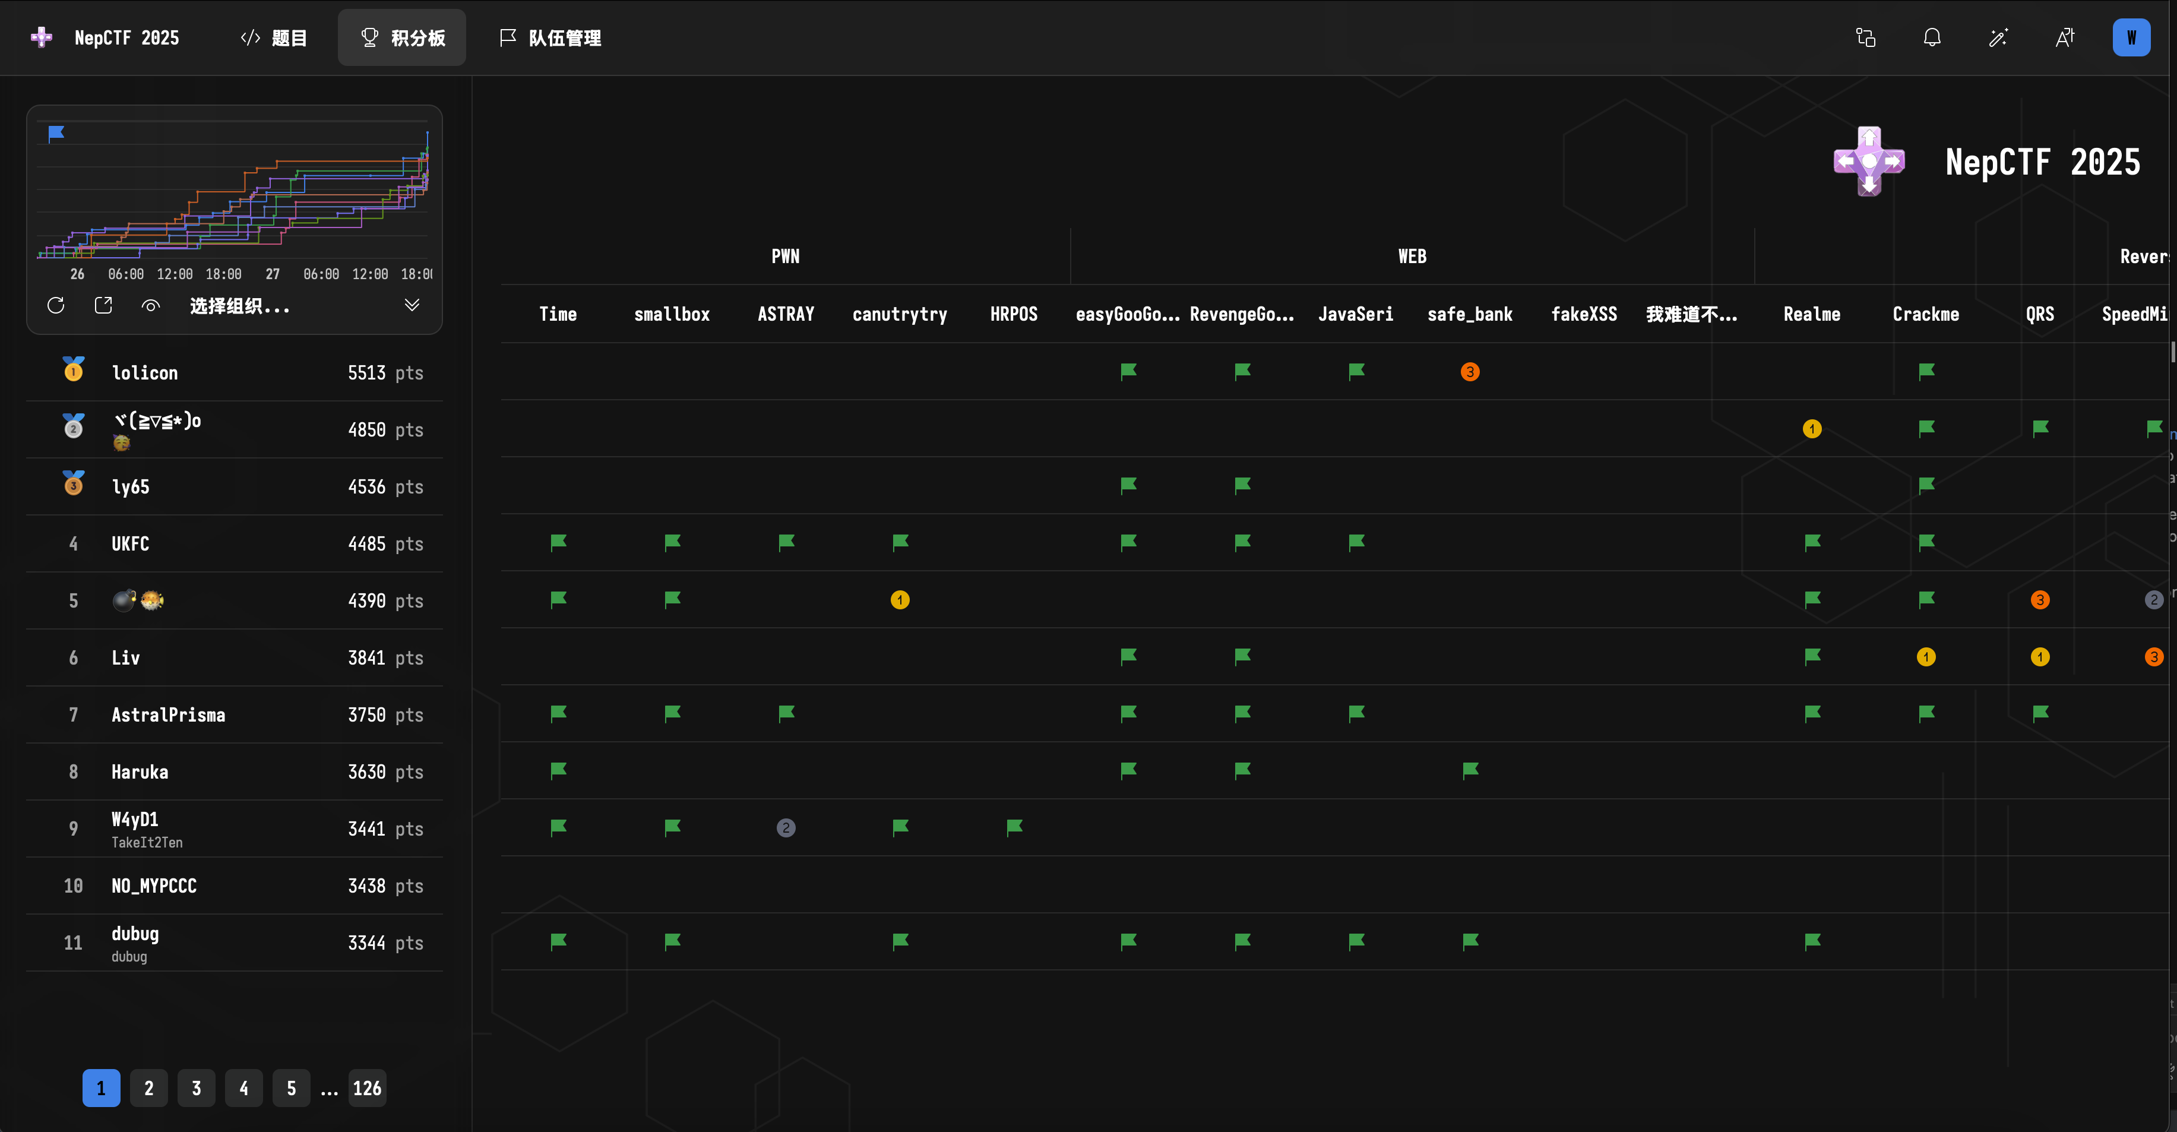
Task: Open scoreboard chart in external view
Action: [x=103, y=305]
